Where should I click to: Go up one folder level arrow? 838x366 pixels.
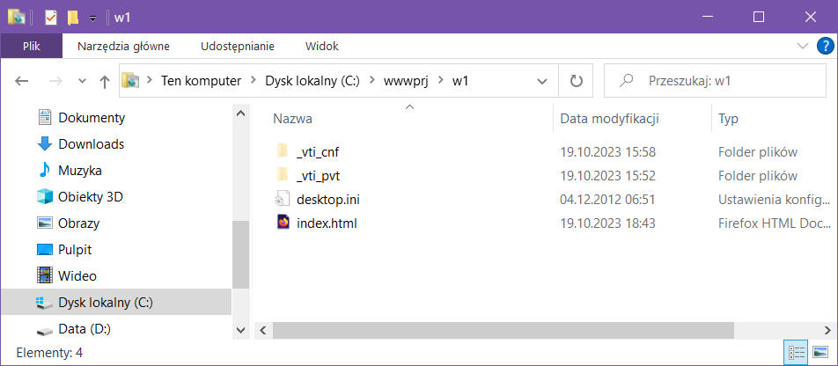pos(105,81)
